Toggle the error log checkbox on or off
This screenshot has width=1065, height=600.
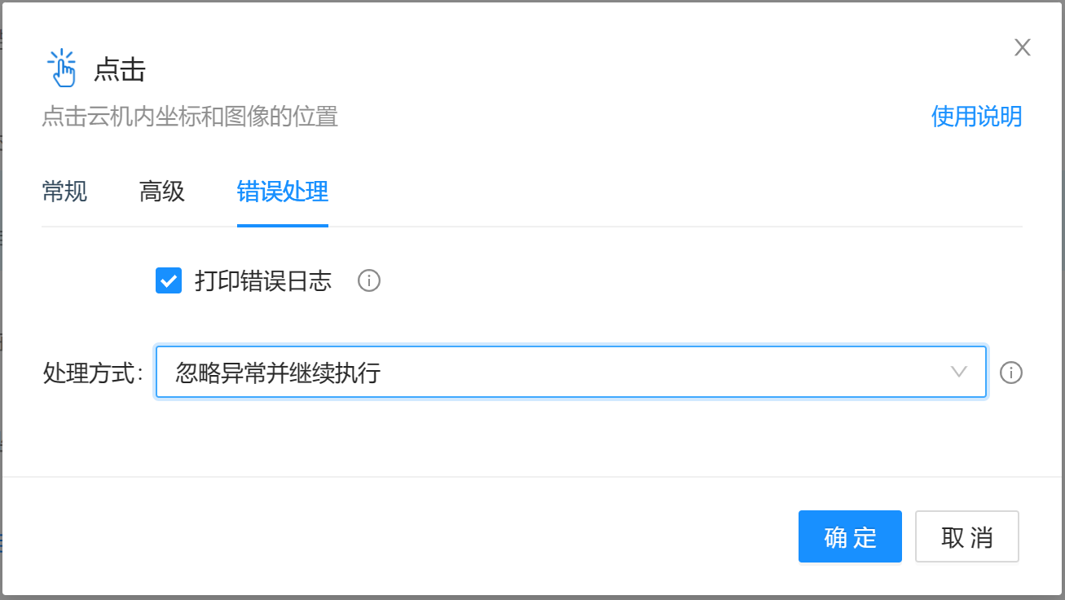coord(169,281)
